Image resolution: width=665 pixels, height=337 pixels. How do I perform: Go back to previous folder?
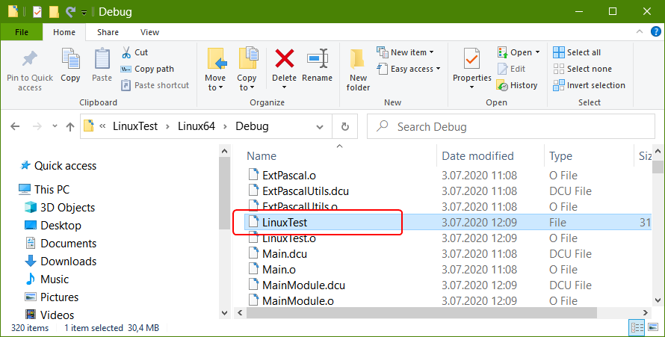15,126
